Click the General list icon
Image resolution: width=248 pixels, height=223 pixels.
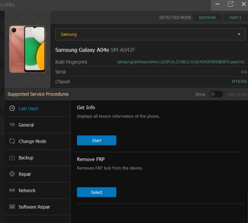tap(12, 125)
